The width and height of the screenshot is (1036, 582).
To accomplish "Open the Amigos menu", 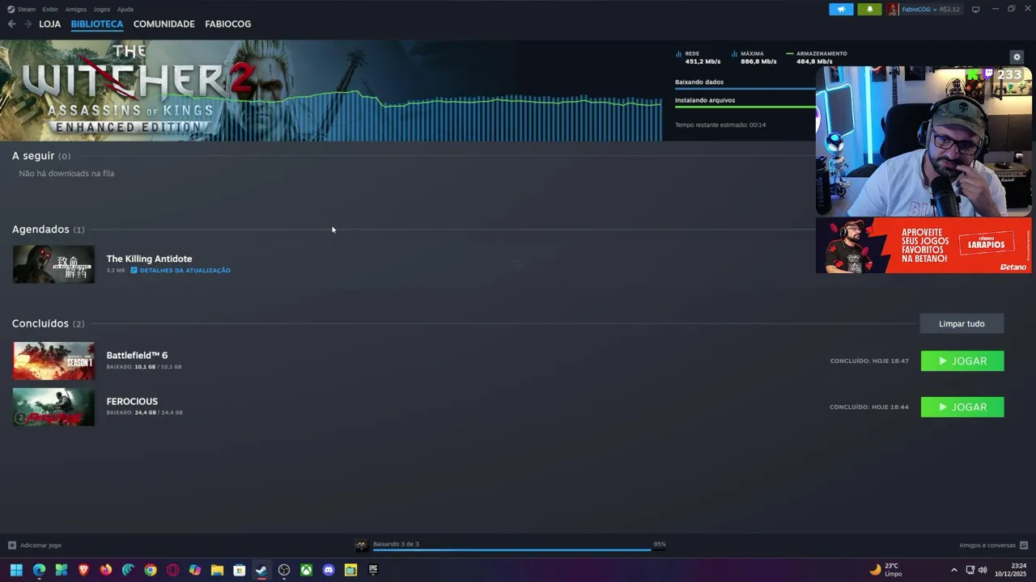I will 76,9.
